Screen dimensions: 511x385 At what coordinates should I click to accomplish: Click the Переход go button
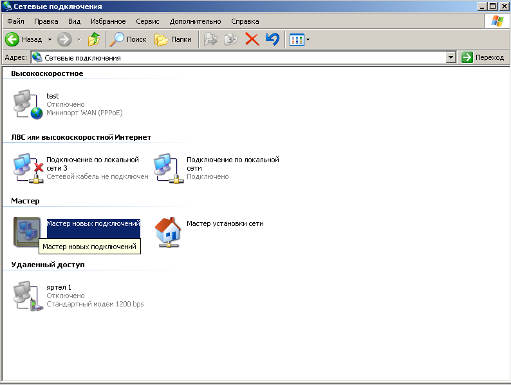(483, 57)
